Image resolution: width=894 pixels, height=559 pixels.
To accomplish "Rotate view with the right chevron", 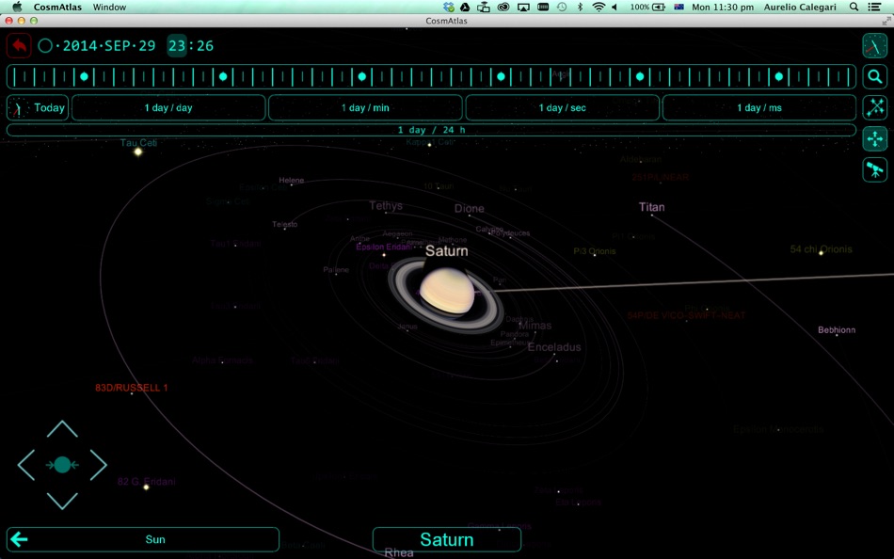I will pyautogui.click(x=98, y=465).
